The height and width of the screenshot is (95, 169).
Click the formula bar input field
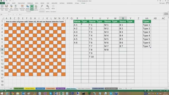tap(92, 15)
